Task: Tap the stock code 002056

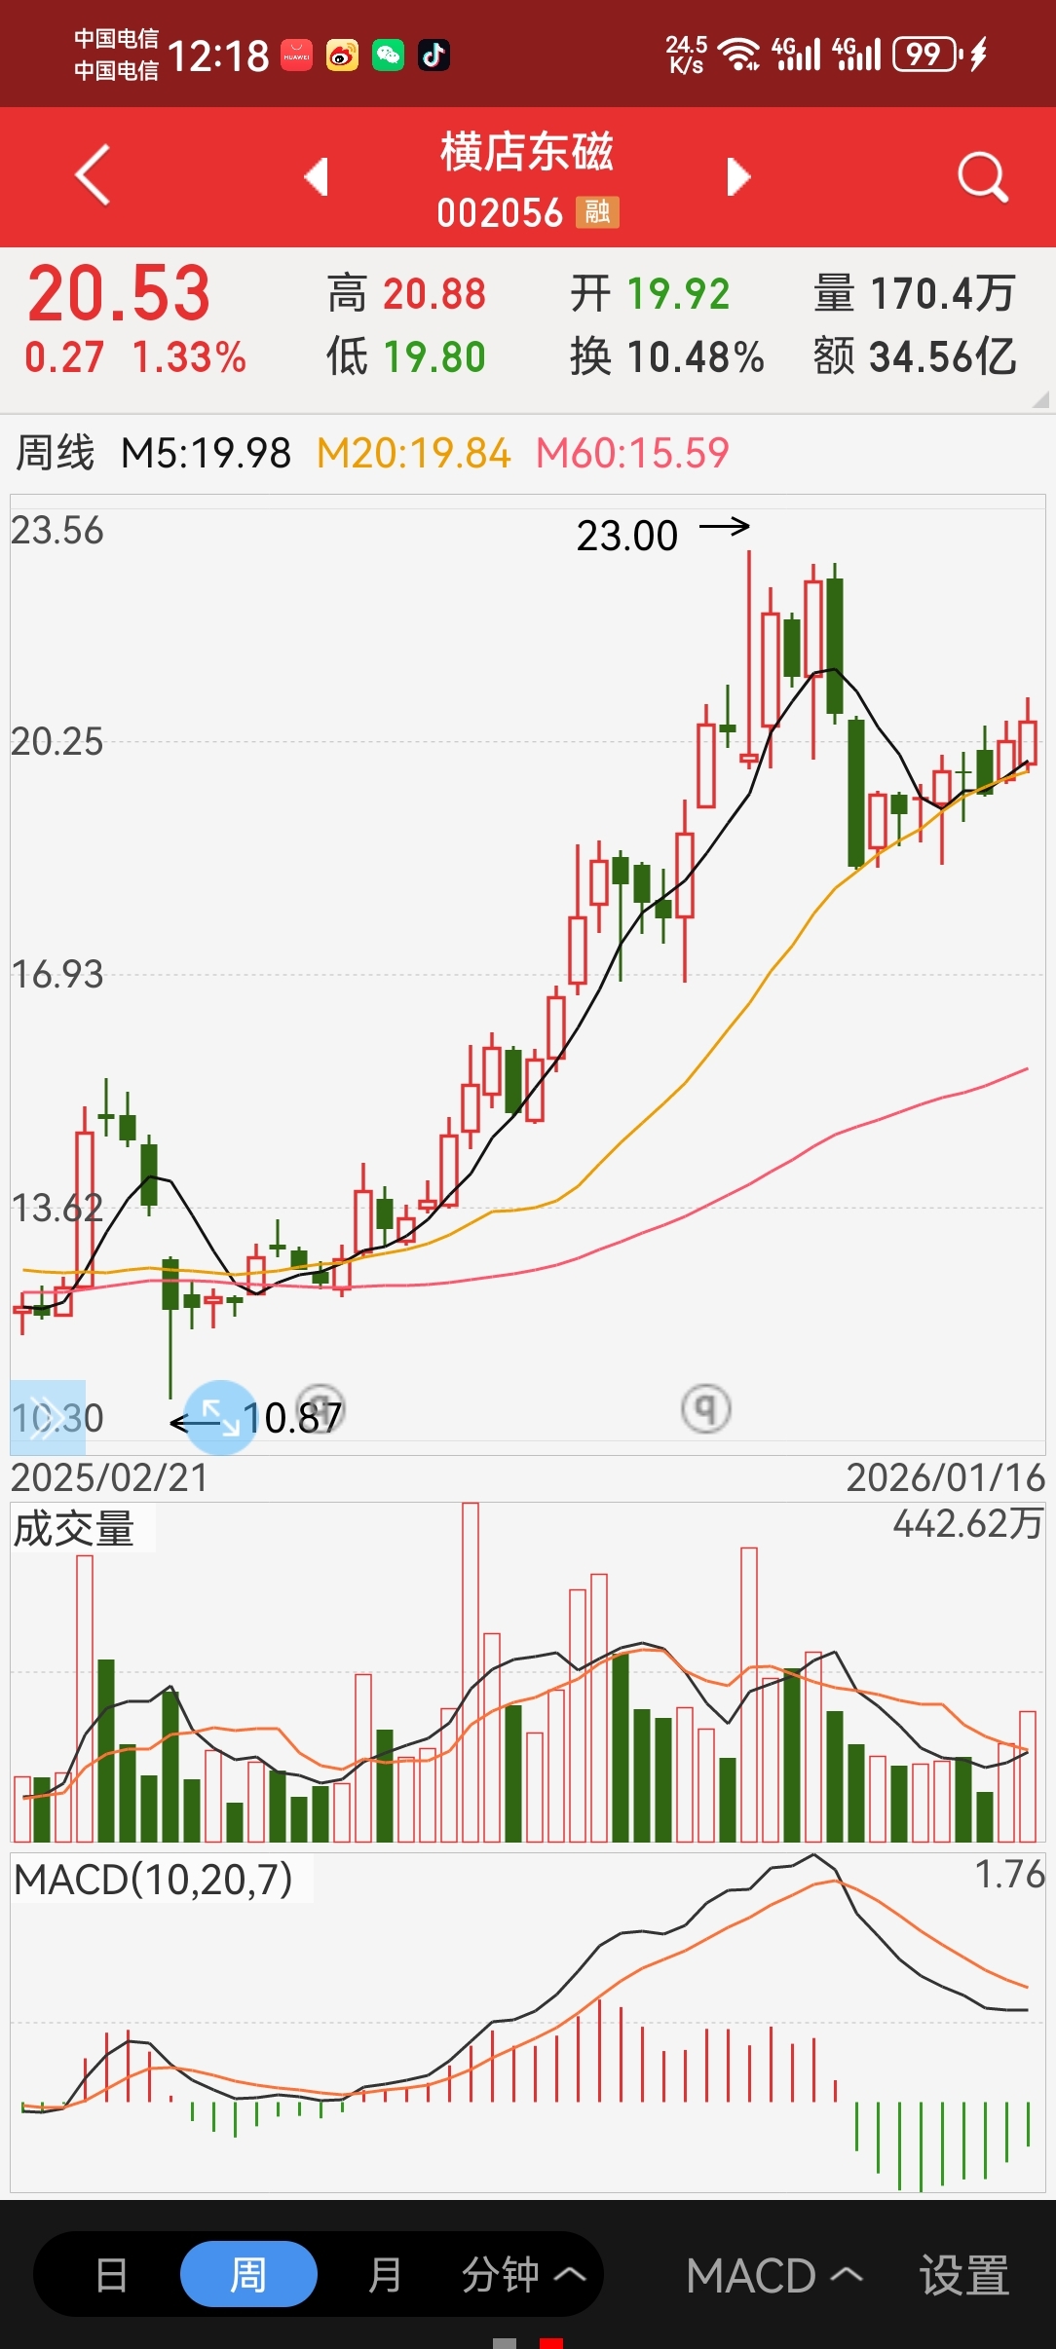Action: [x=500, y=212]
